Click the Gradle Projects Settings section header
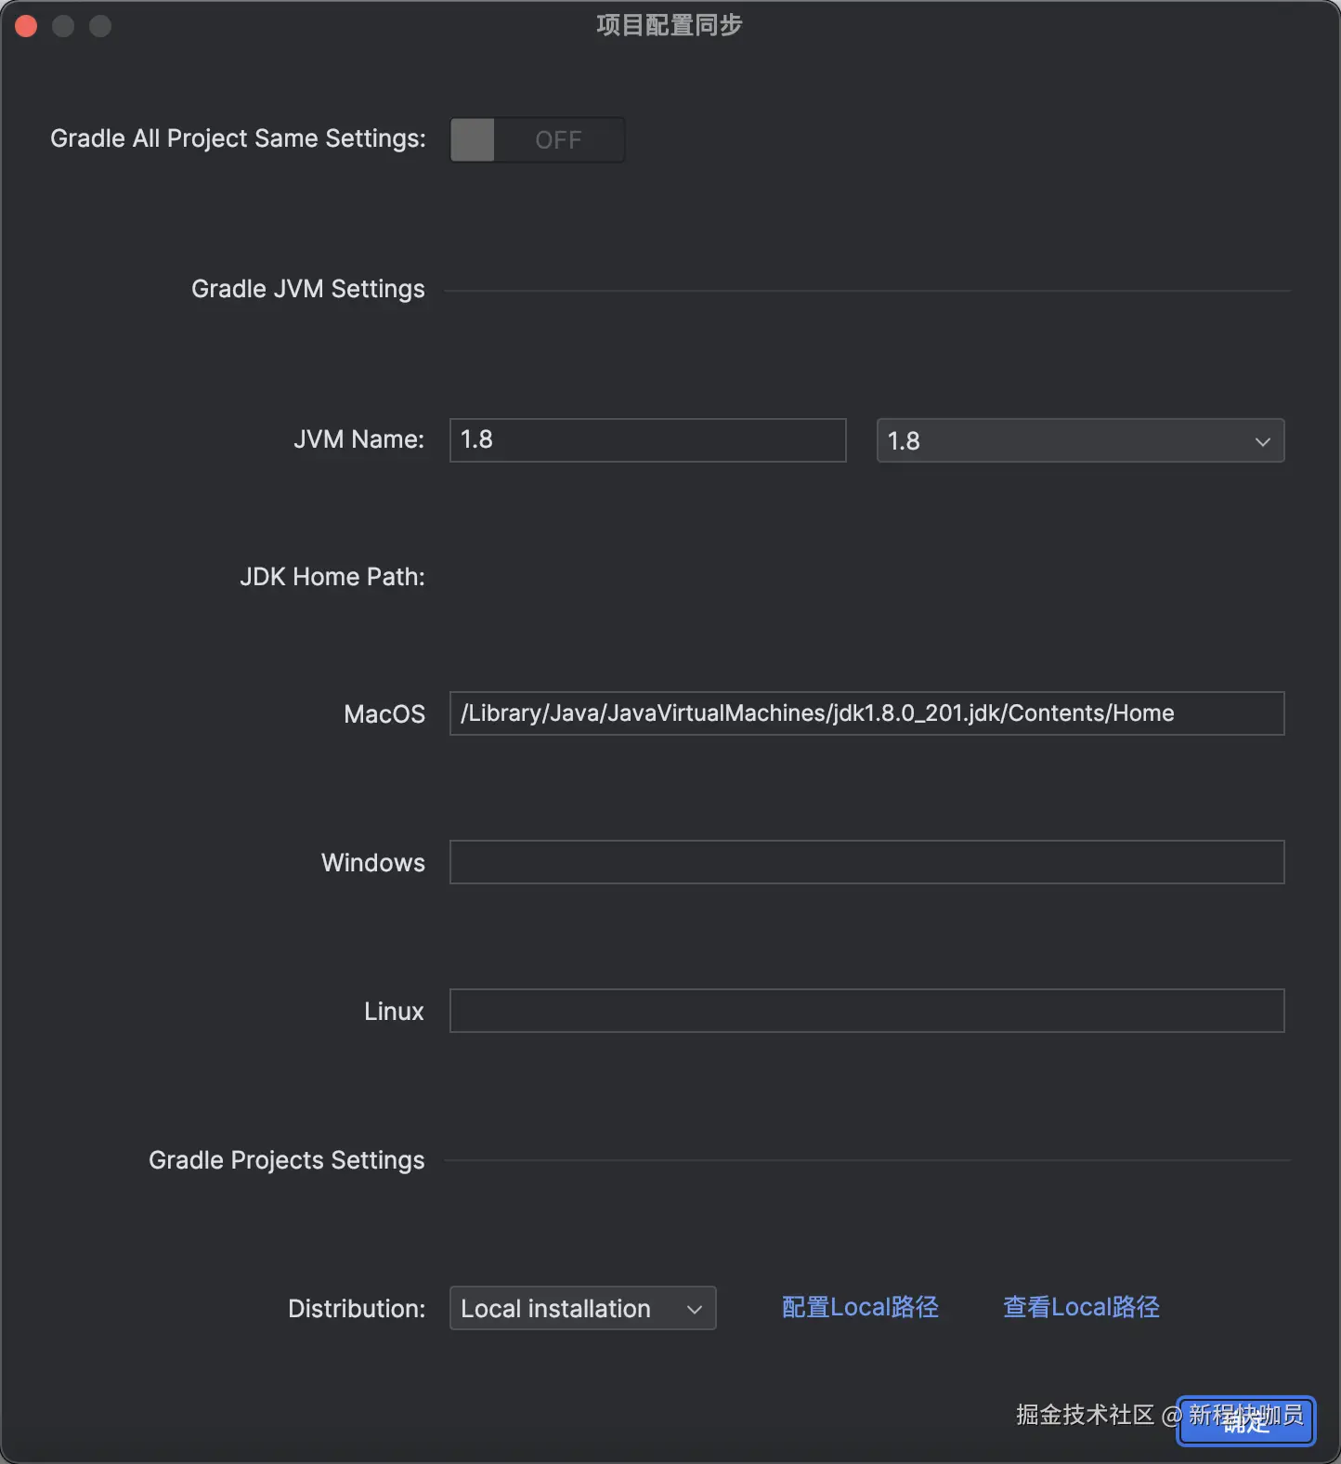The image size is (1341, 1464). point(286,1160)
